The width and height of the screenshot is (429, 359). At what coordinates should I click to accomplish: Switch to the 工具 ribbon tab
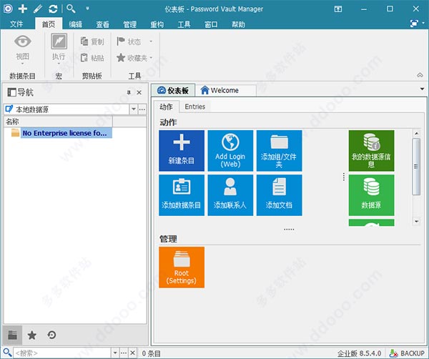coord(184,24)
